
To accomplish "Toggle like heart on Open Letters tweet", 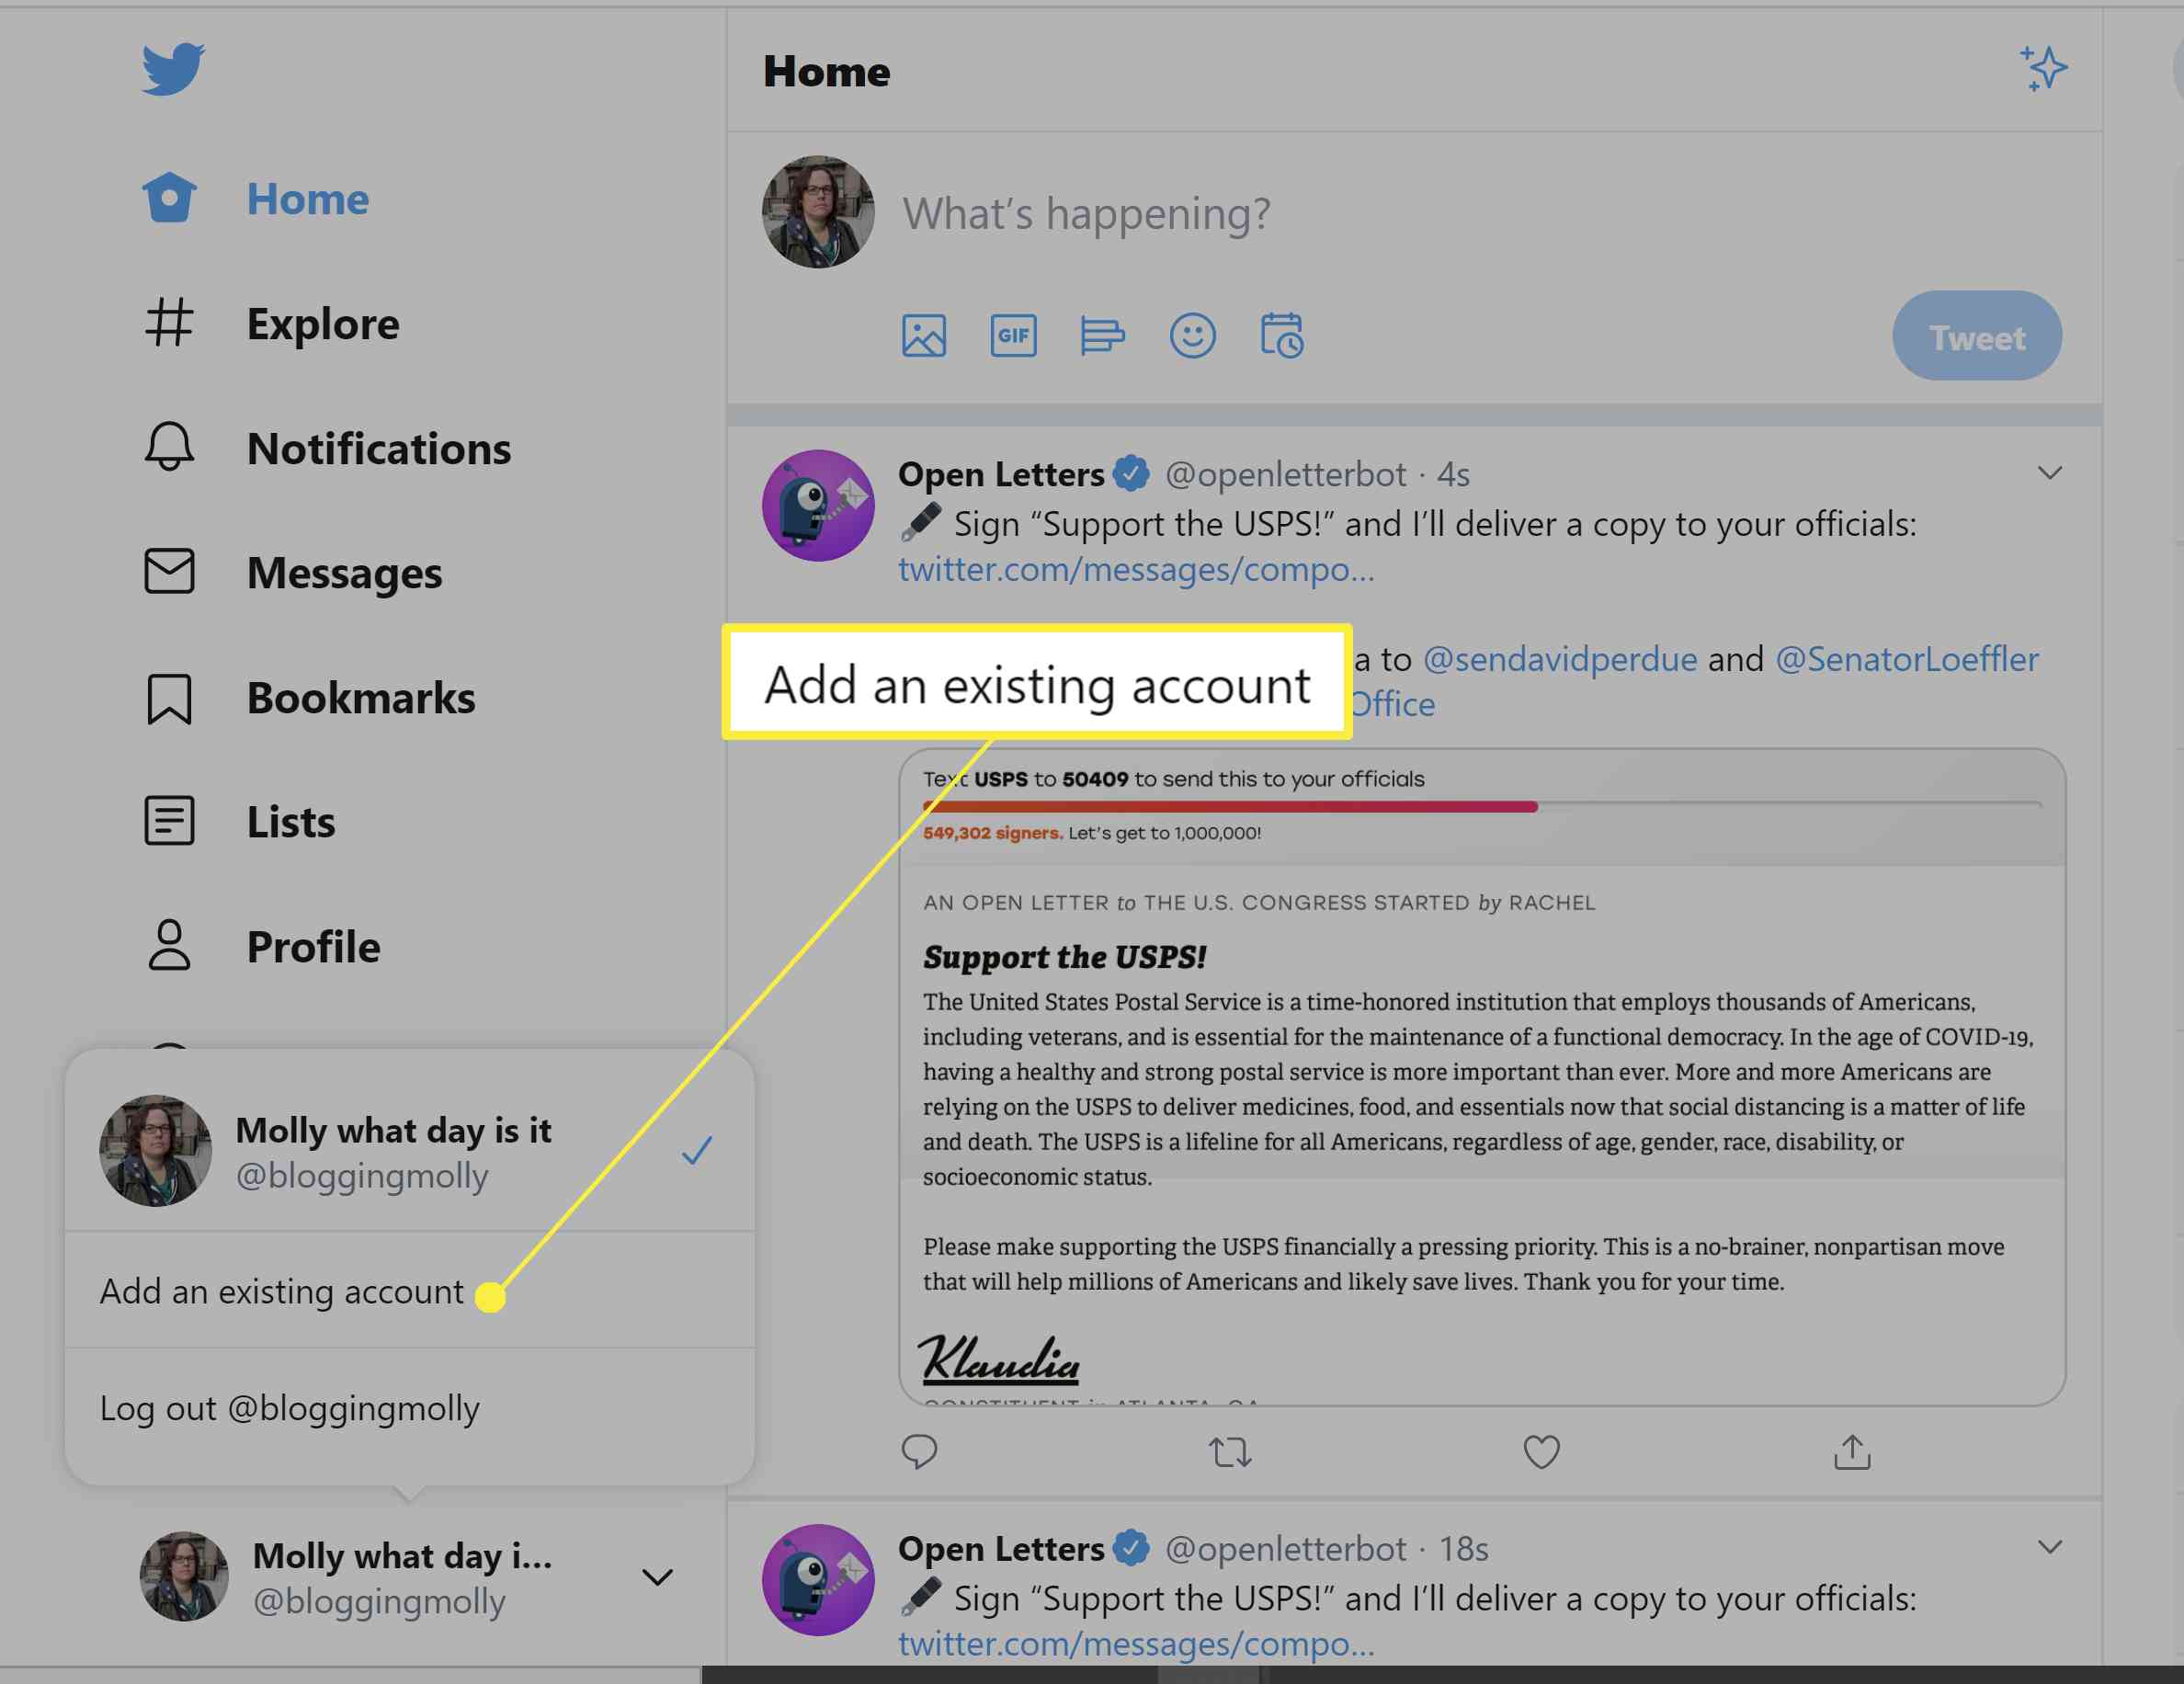I will click(x=1541, y=1451).
